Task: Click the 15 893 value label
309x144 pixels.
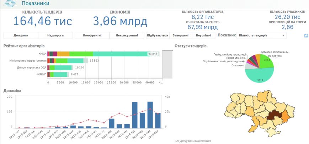Action: (x=94, y=61)
